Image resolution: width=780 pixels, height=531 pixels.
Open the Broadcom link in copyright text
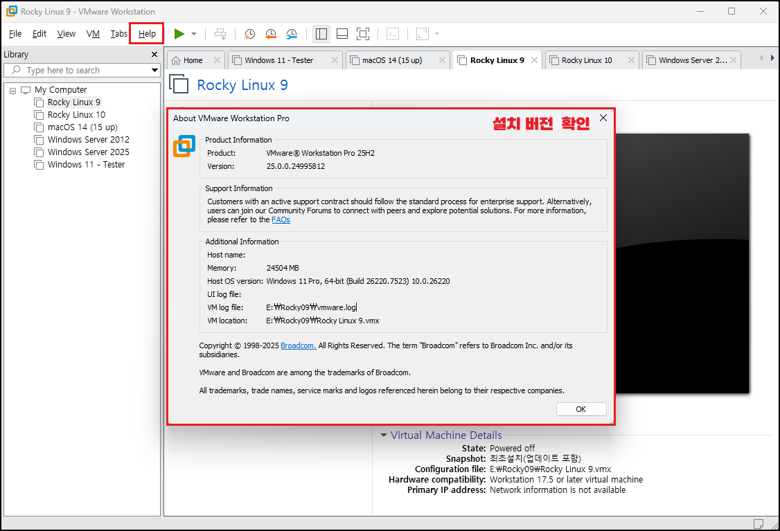(298, 345)
